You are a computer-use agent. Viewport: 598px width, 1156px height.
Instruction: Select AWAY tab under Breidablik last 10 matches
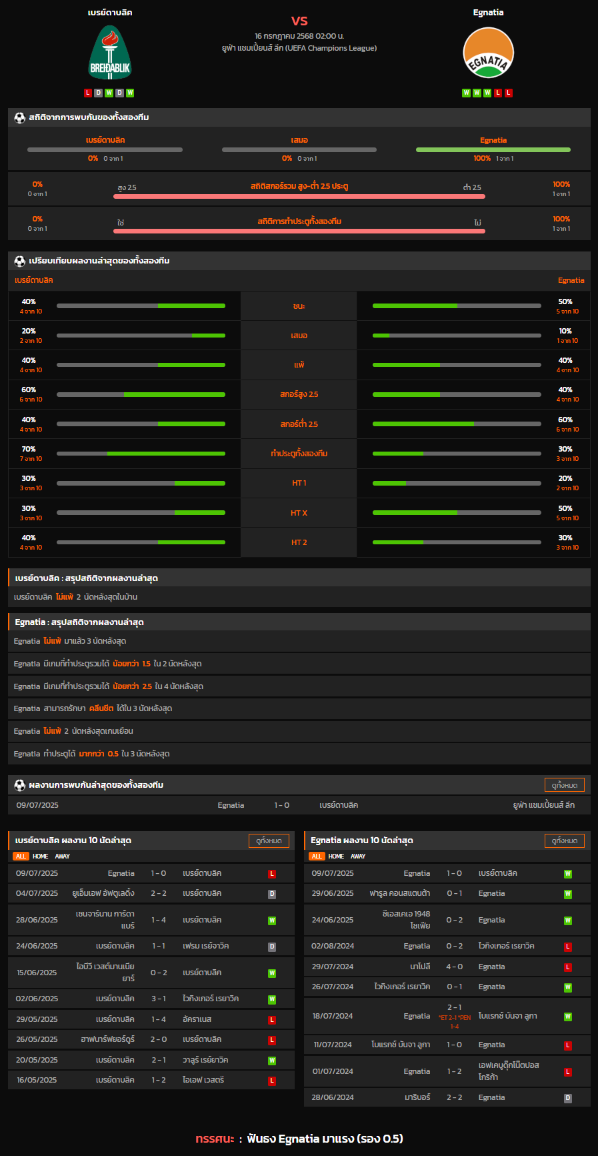pyautogui.click(x=62, y=856)
